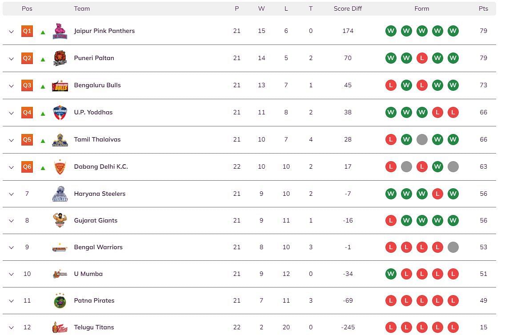Click the Q1 qualifier badge
Viewport: 505px width, 336px height.
27,31
